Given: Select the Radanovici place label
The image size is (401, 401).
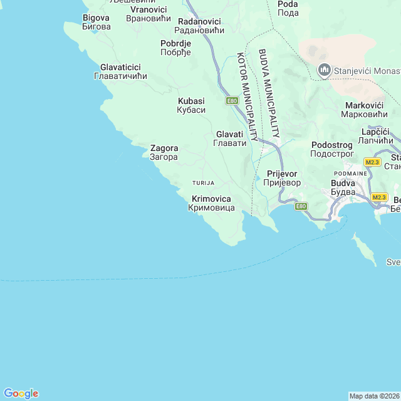Looking at the screenshot, I should (x=199, y=26).
